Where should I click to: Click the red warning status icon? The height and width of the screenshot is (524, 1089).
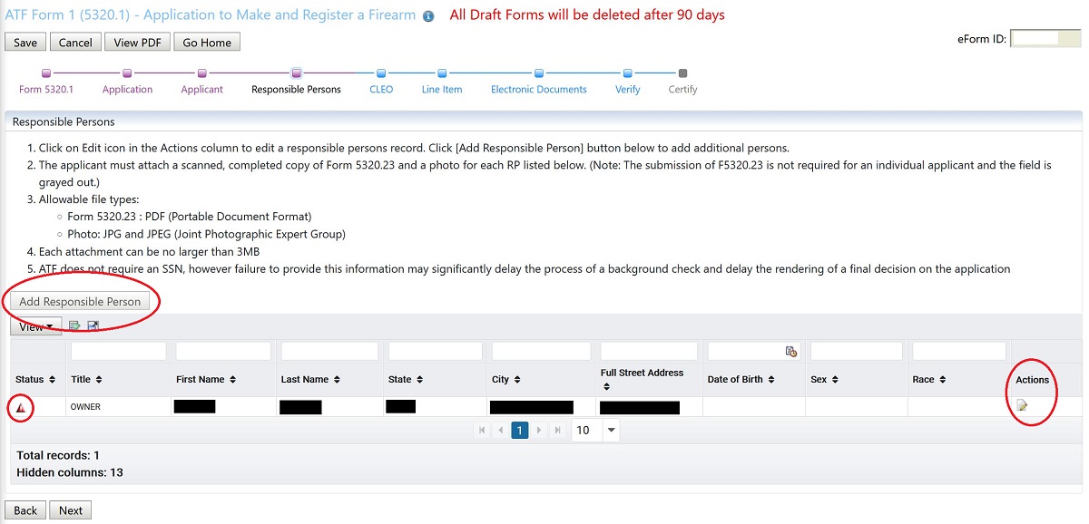[20, 409]
